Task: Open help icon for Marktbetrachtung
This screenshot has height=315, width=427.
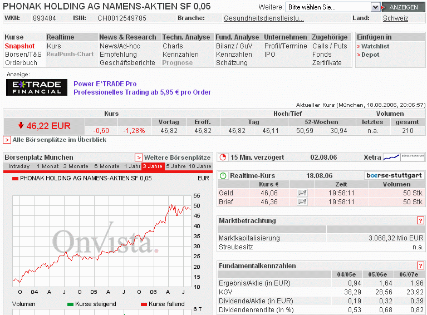Action: 420,220
